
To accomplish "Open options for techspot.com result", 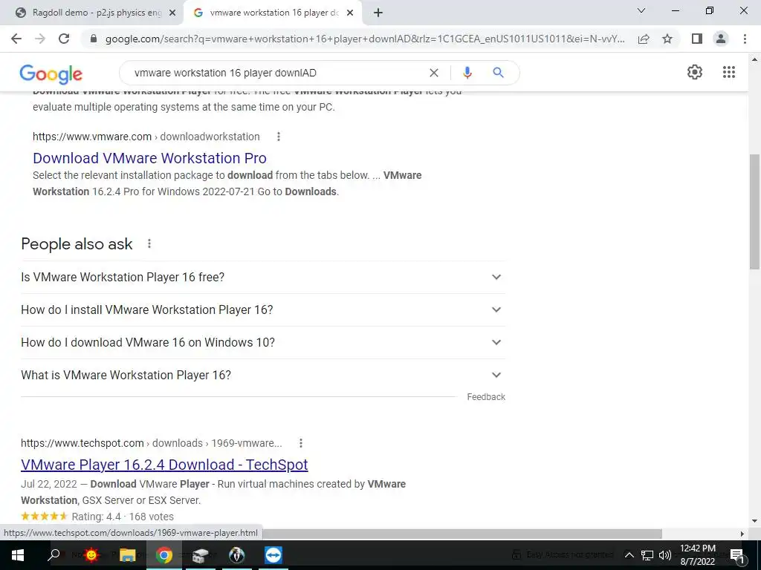I will (x=301, y=443).
